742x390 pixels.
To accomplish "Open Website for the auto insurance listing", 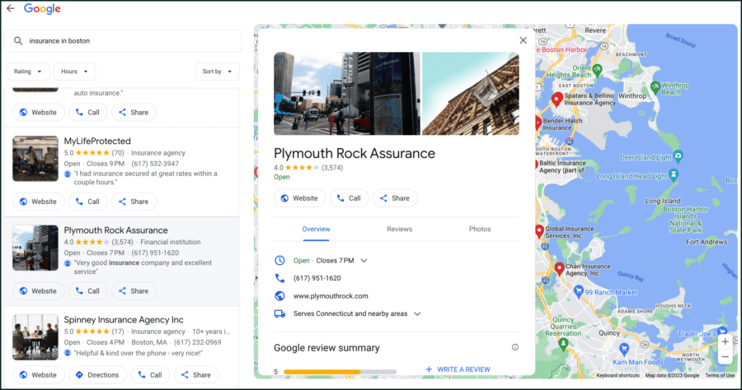I will 38,113.
